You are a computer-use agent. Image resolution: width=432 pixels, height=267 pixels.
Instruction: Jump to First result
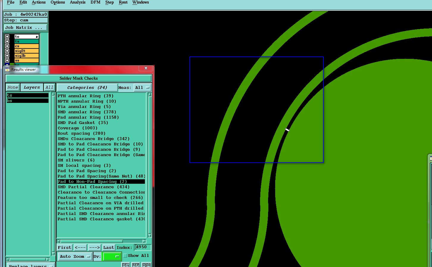click(x=65, y=248)
